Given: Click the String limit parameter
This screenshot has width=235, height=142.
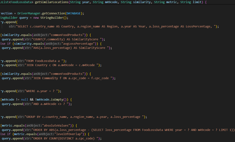Looking at the screenshot, I should tap(191, 2).
